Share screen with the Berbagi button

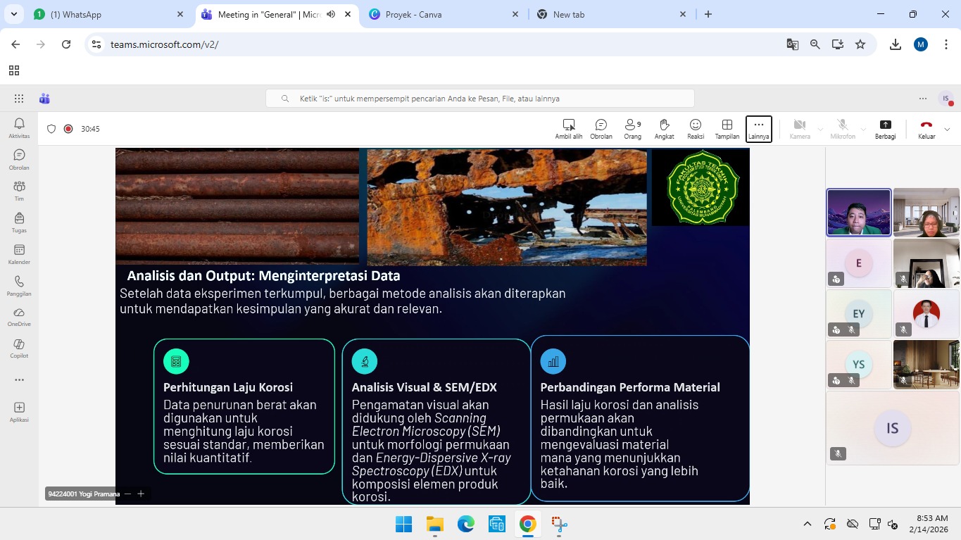point(885,128)
